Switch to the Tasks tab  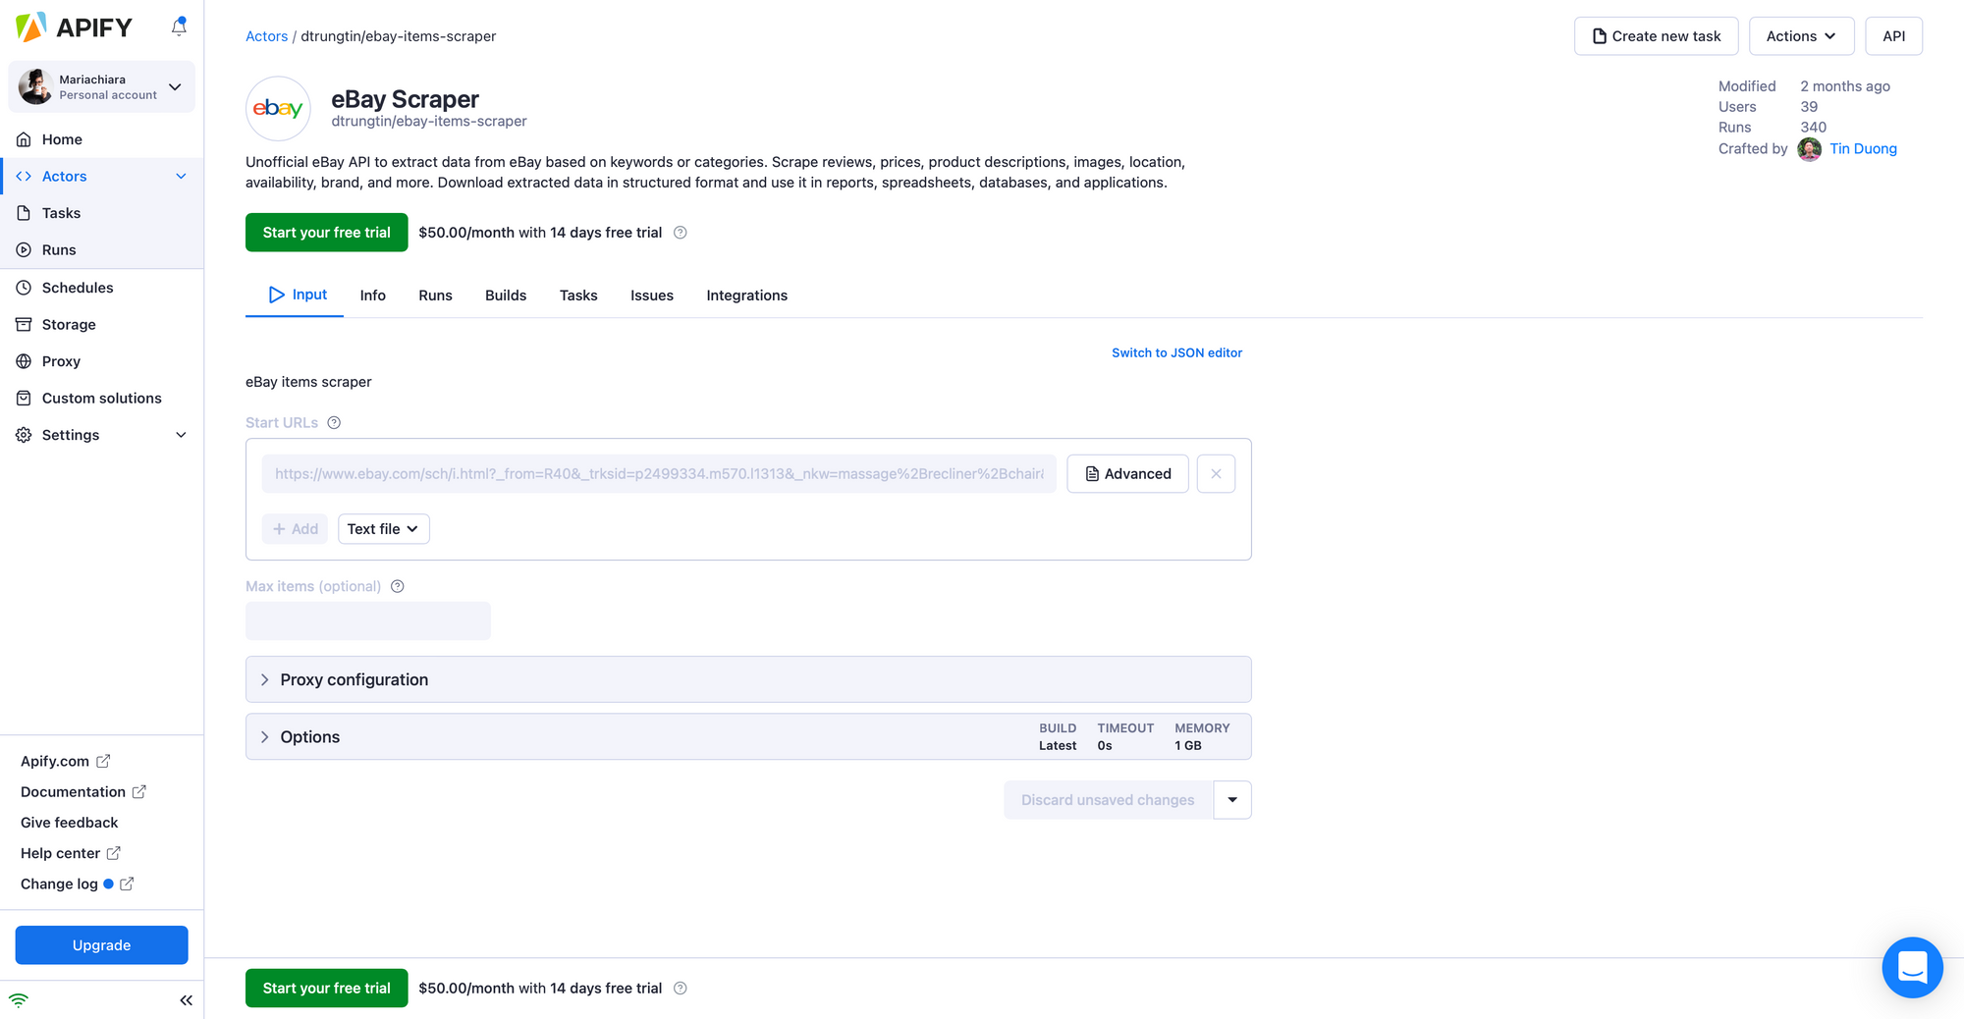(x=578, y=295)
